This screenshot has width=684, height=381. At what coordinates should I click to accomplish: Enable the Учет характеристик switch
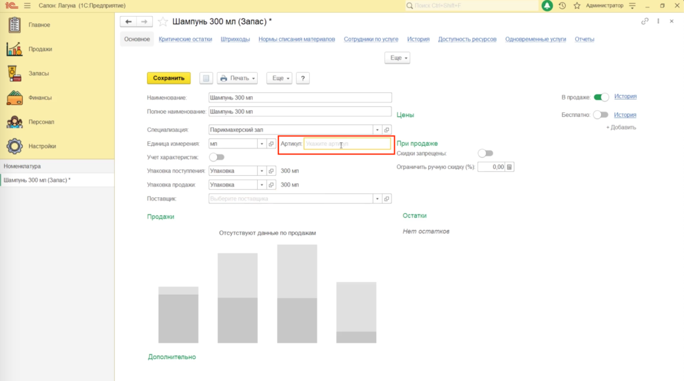[x=217, y=157]
